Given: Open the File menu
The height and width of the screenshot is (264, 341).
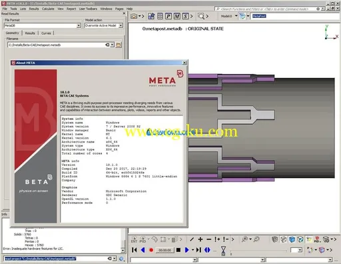Looking at the screenshot, I should coord(5,9).
